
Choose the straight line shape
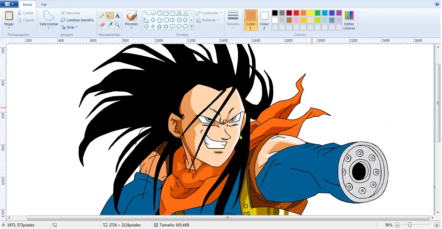pos(146,14)
